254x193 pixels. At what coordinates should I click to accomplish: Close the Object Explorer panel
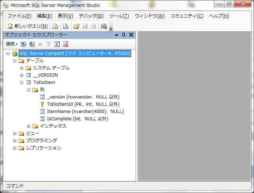point(131,35)
